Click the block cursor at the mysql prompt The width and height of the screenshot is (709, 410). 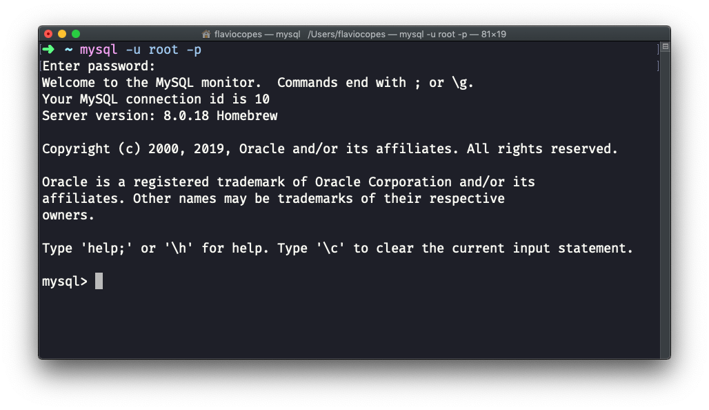click(99, 281)
